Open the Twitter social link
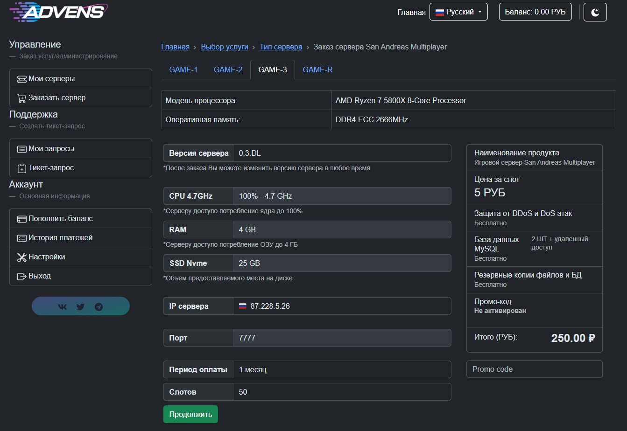 [x=80, y=306]
